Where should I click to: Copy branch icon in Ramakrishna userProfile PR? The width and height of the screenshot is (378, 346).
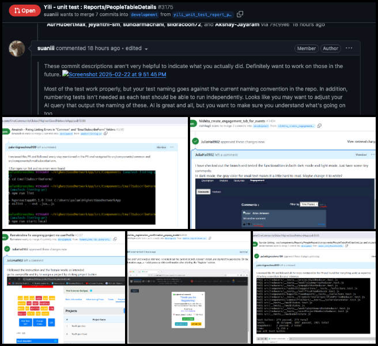(115, 239)
